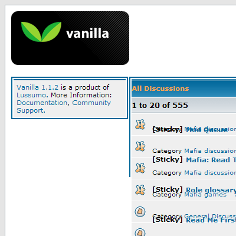Open the Mod Queue discussion
This screenshot has width=236, height=236.
(206, 130)
